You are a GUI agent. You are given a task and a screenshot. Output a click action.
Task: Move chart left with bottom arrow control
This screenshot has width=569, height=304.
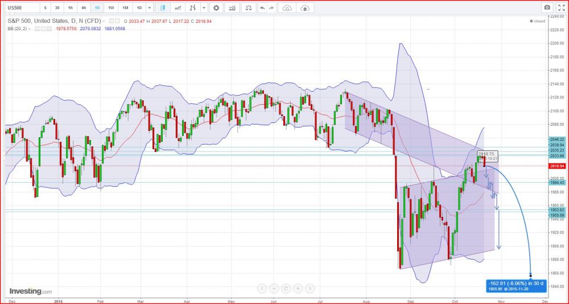262,289
